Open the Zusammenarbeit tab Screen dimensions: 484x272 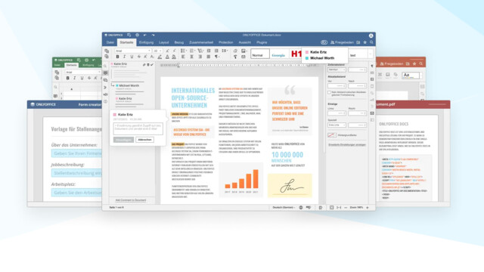click(201, 42)
